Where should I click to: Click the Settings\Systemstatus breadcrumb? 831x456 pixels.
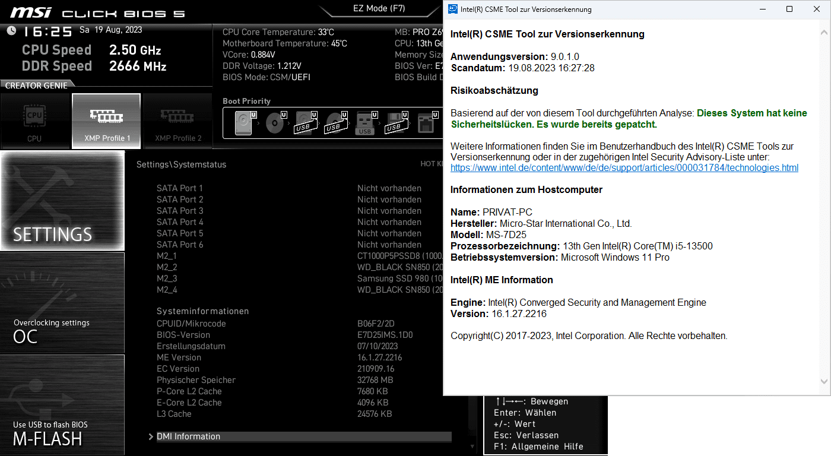[181, 164]
